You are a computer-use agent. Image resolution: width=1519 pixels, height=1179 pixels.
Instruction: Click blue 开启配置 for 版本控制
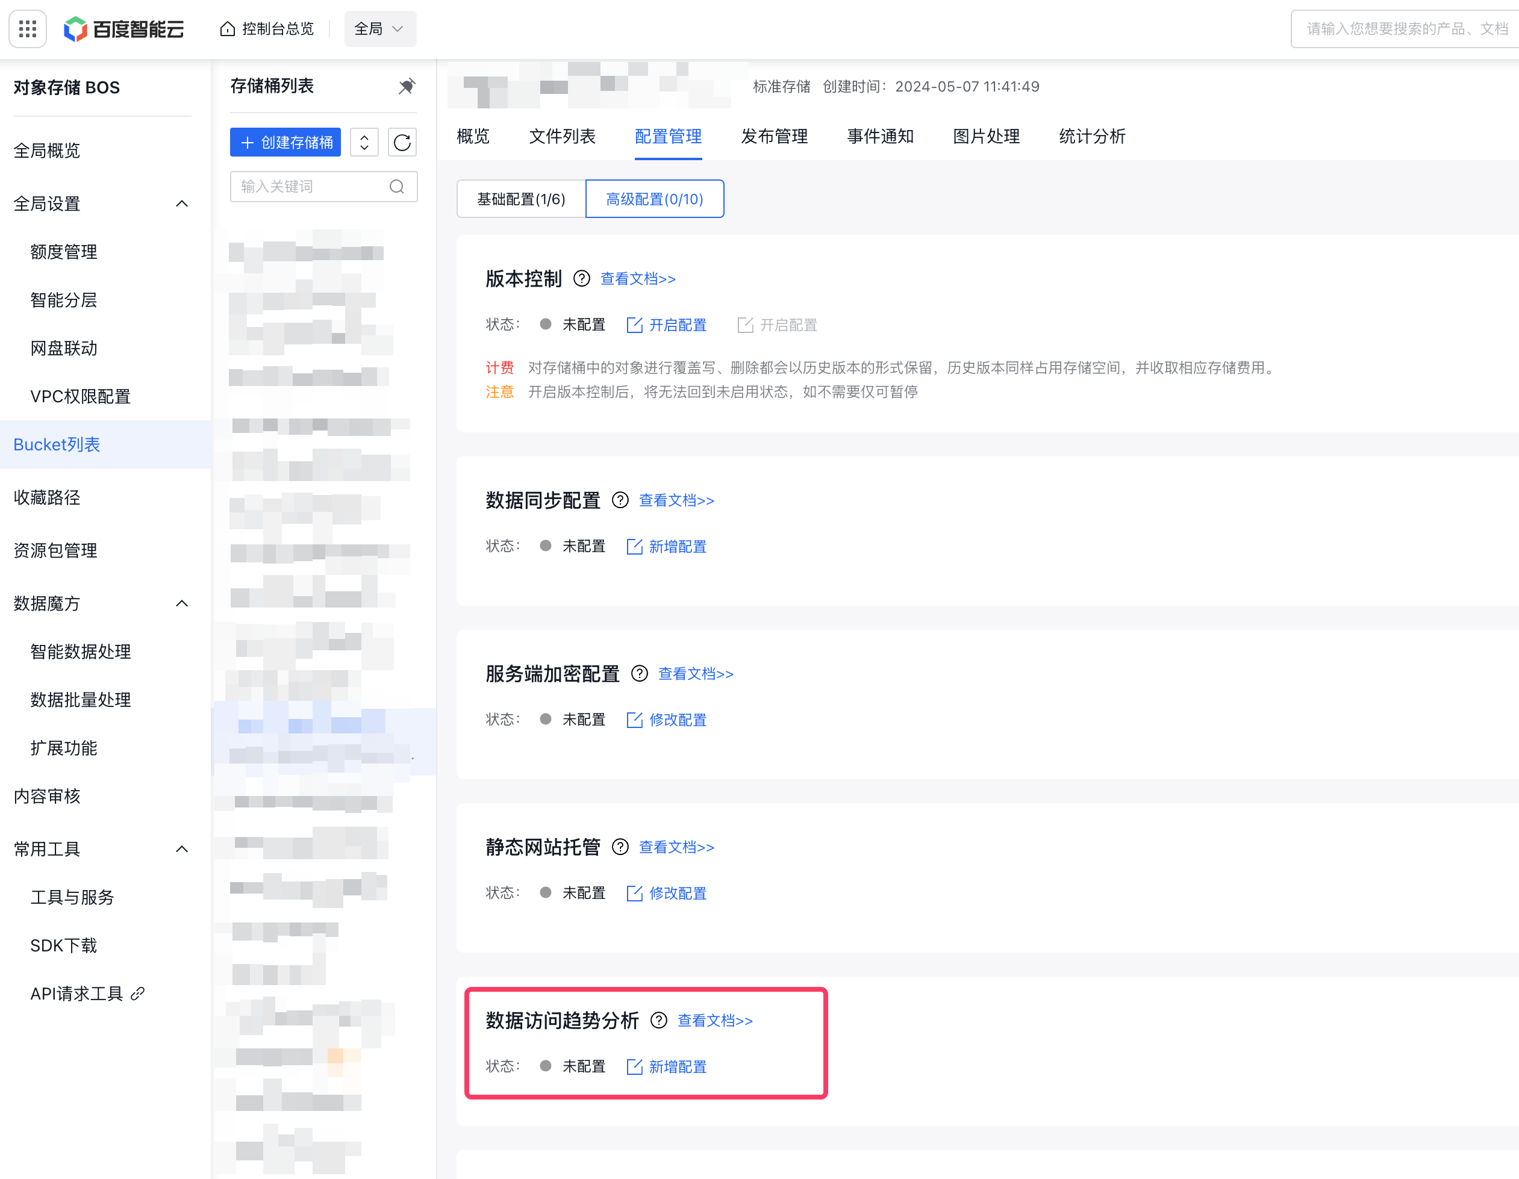(x=666, y=325)
